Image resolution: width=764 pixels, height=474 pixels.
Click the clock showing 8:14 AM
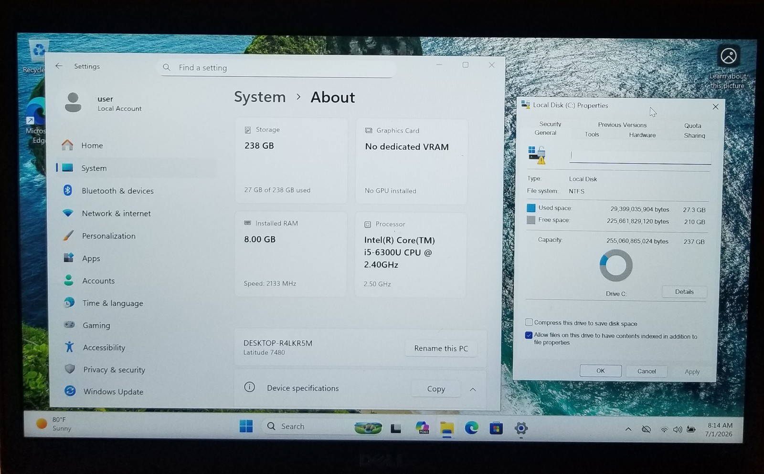click(719, 430)
